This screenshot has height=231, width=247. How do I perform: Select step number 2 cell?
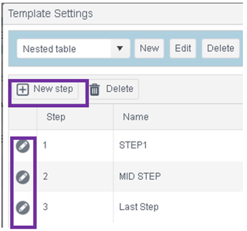coord(75,176)
